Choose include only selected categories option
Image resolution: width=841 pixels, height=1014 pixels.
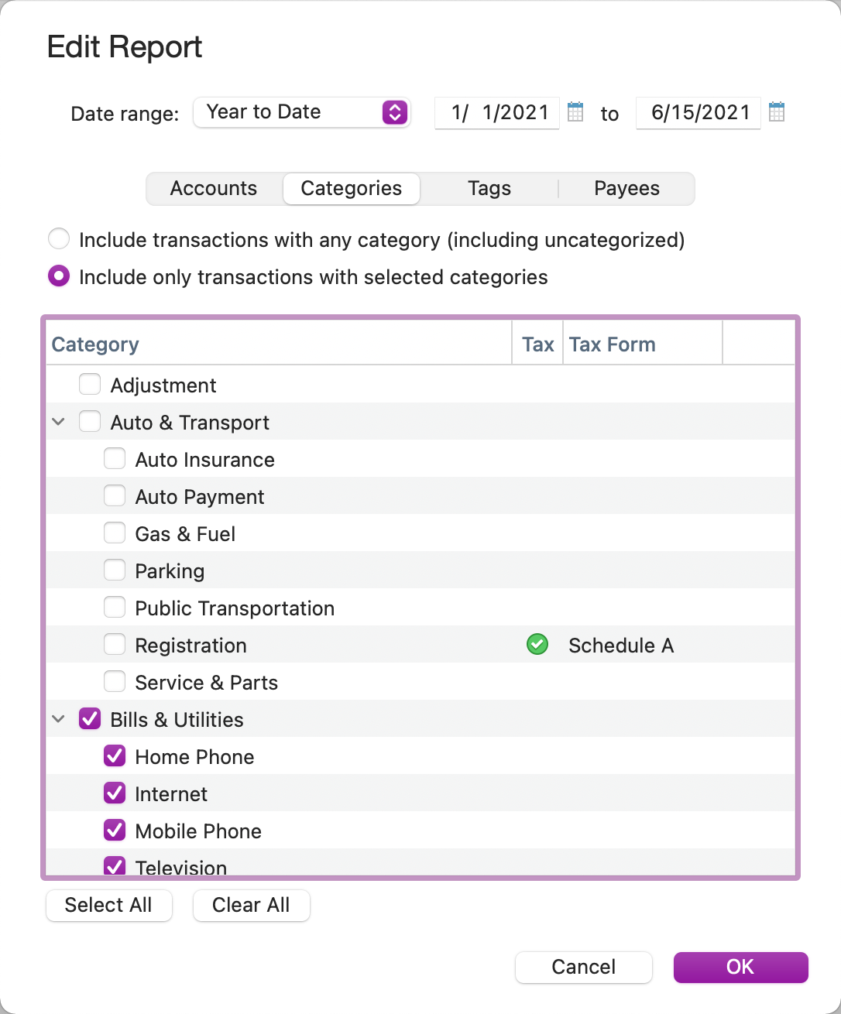[59, 276]
